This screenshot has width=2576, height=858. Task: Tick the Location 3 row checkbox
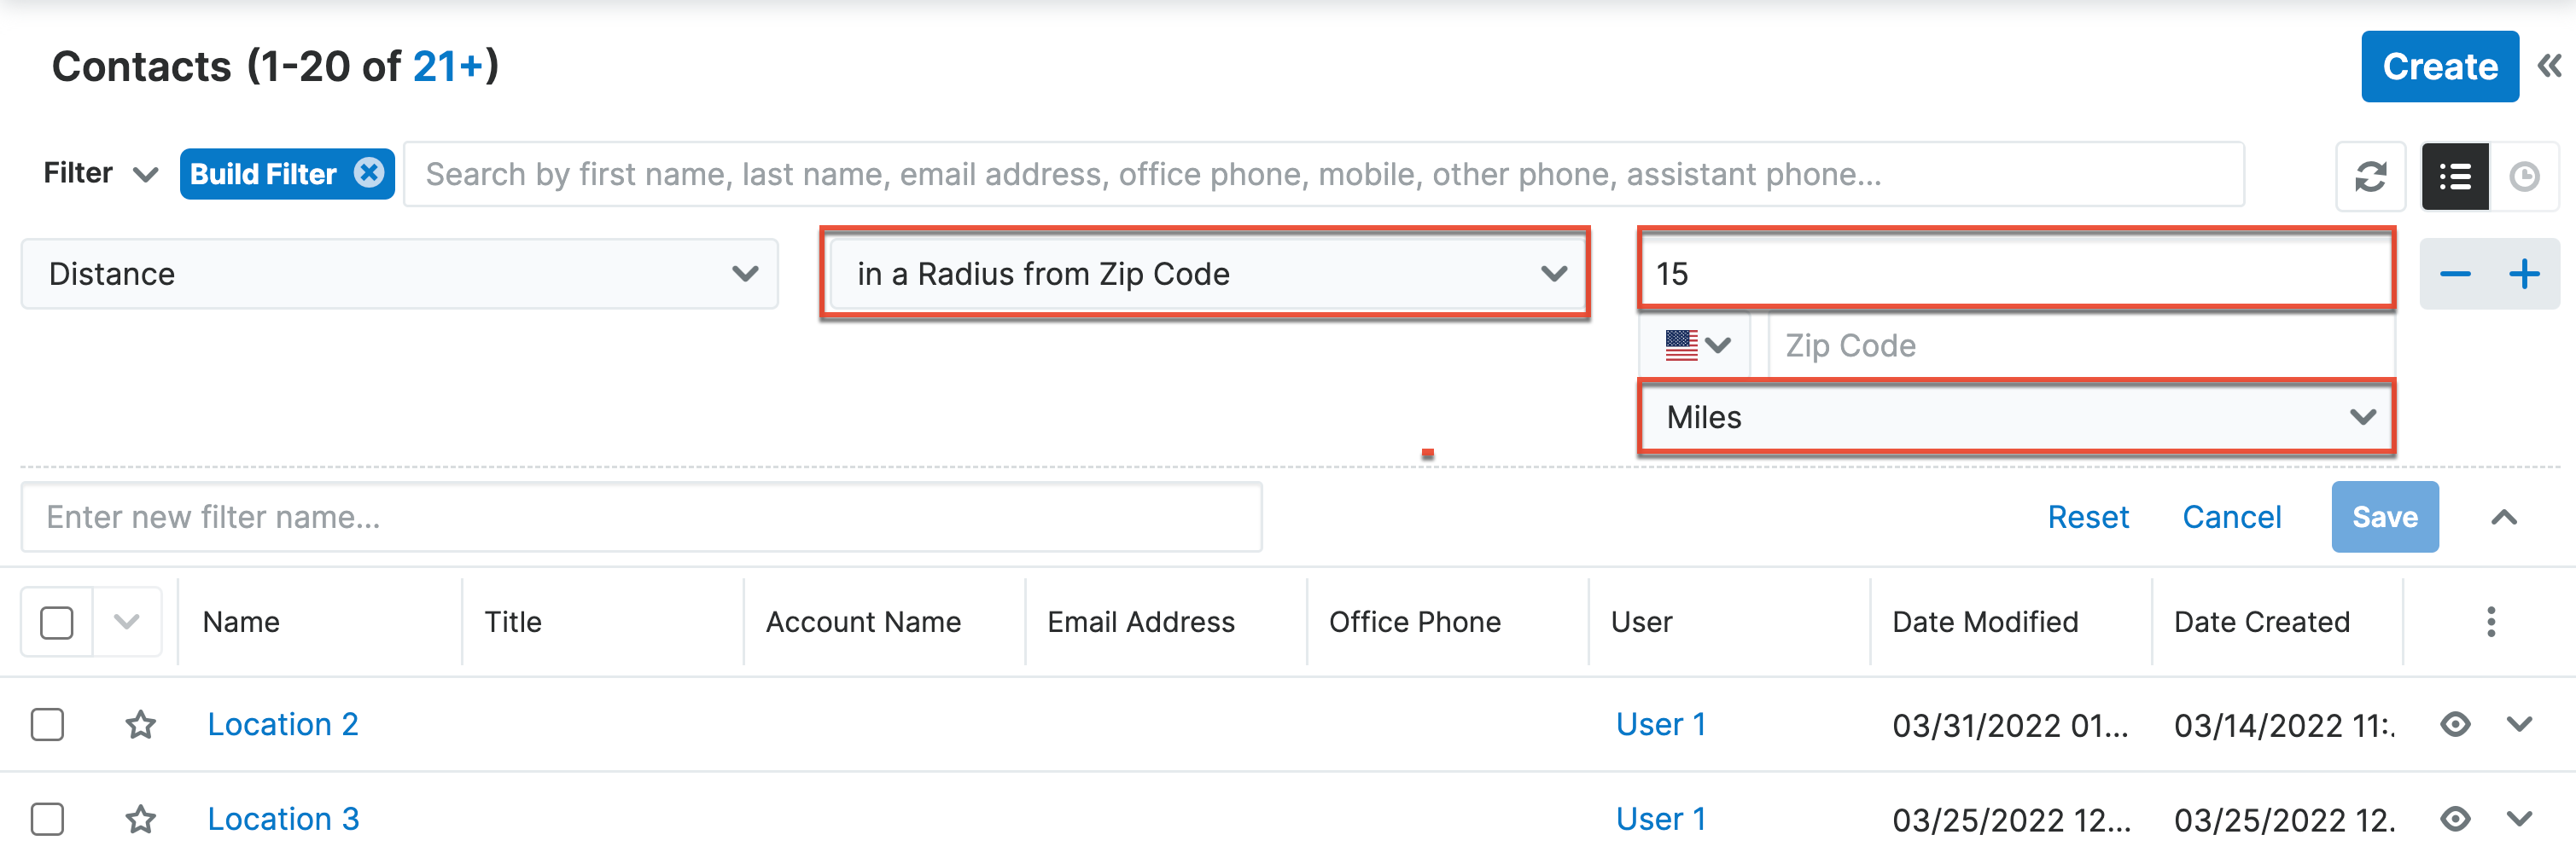(47, 819)
